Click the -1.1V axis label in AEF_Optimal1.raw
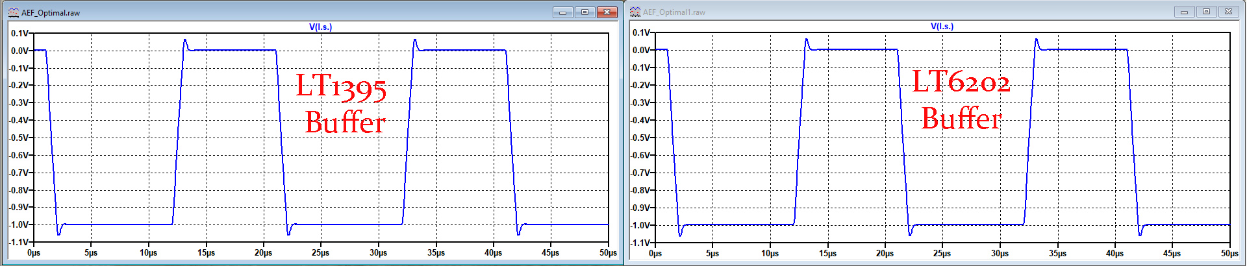Viewport: 1247px width, 266px height. pos(639,243)
